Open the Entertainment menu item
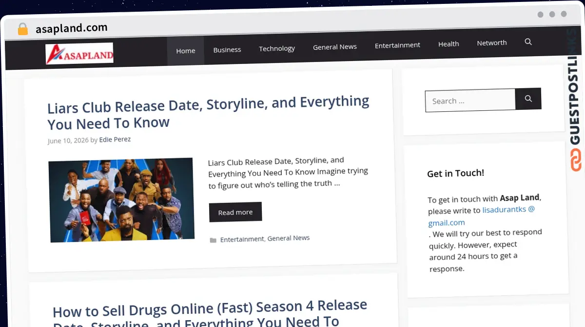The image size is (585, 327). click(397, 45)
